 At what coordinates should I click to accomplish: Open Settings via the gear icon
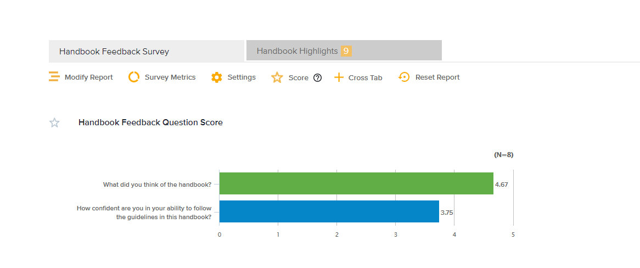pyautogui.click(x=217, y=77)
